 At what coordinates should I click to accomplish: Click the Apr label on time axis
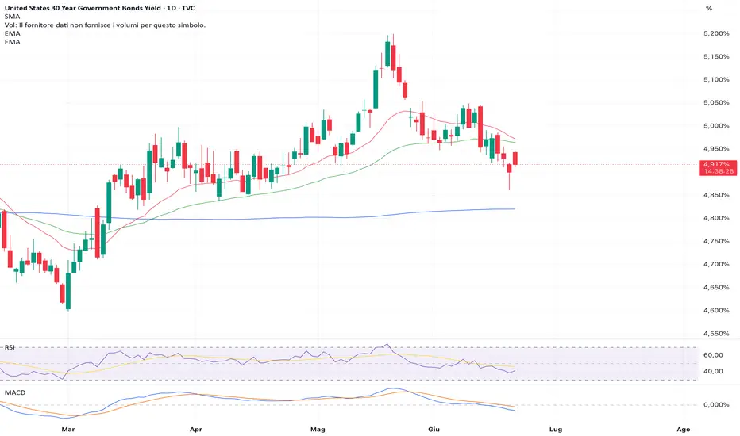point(196,430)
